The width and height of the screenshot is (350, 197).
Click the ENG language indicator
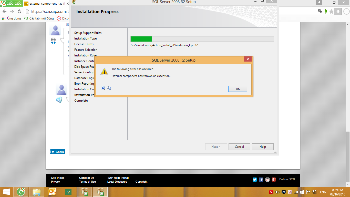tap(323, 192)
